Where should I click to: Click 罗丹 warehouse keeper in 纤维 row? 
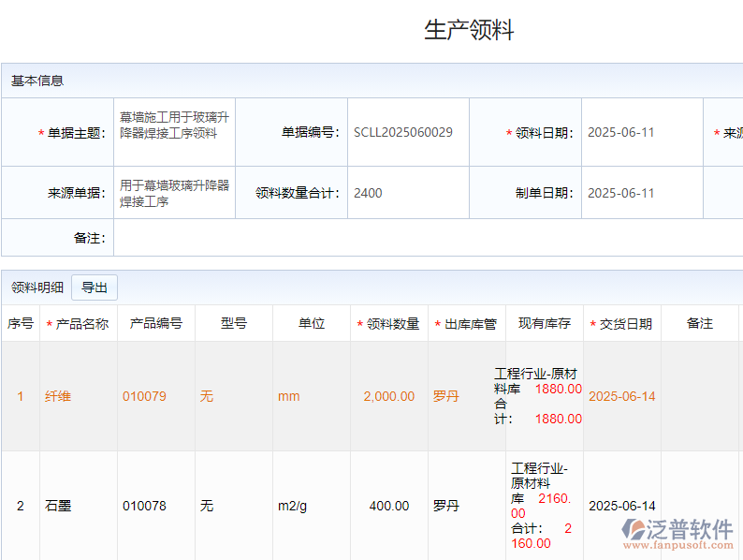pos(446,396)
